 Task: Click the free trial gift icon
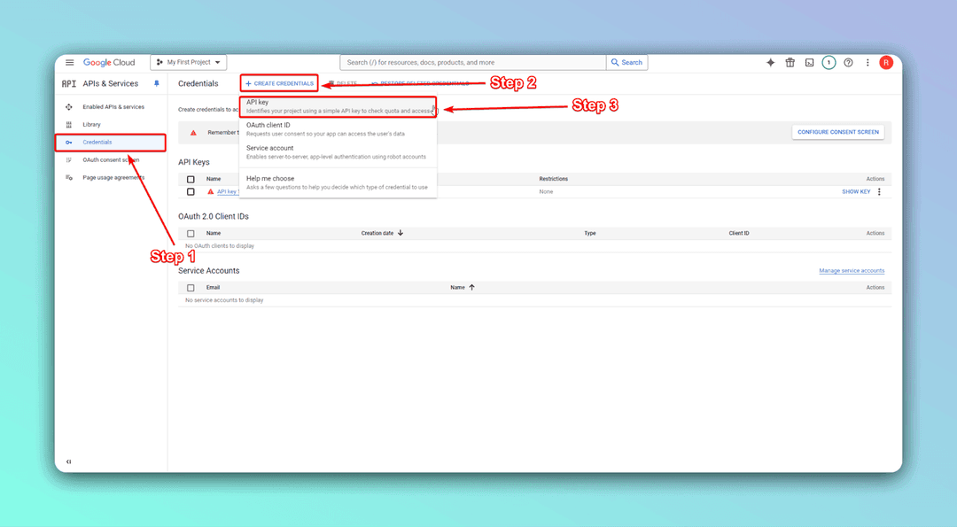pos(790,62)
